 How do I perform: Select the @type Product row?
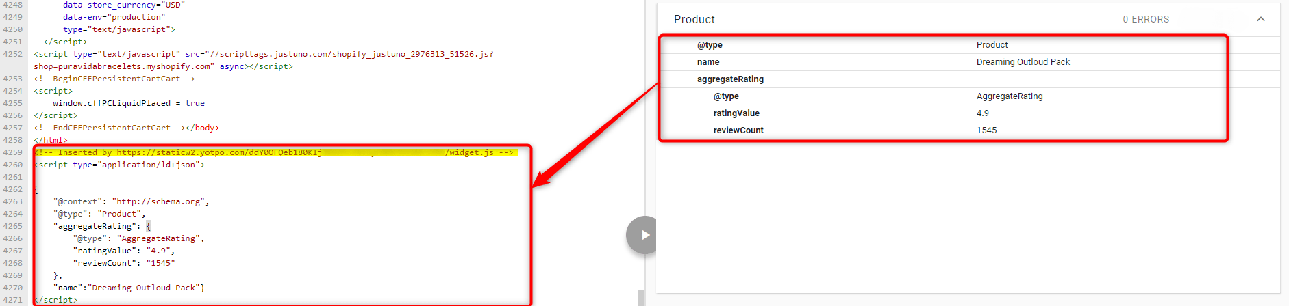(x=968, y=45)
